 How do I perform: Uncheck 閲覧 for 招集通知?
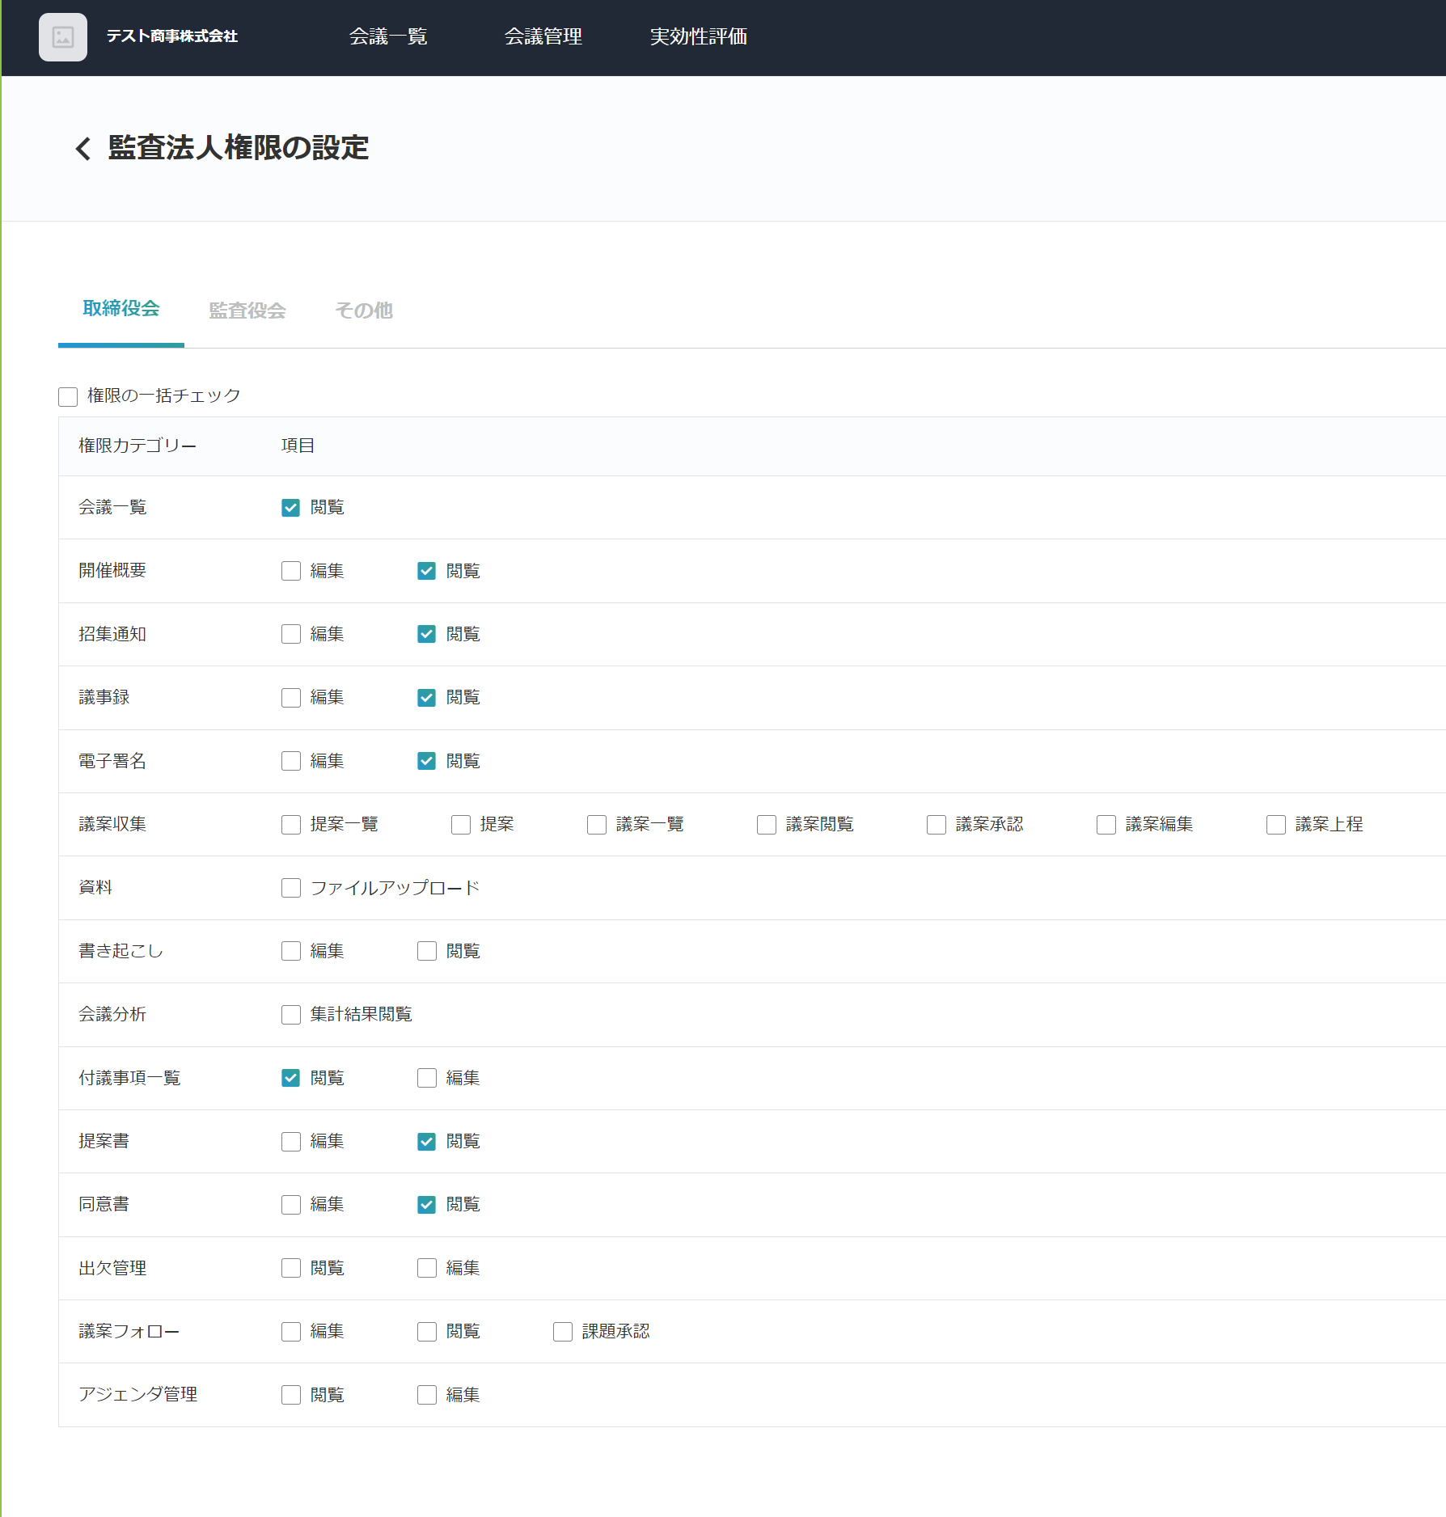(427, 634)
